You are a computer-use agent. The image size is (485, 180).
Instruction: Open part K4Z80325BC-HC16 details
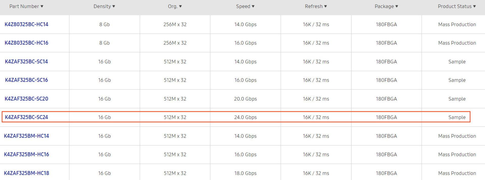pos(27,43)
